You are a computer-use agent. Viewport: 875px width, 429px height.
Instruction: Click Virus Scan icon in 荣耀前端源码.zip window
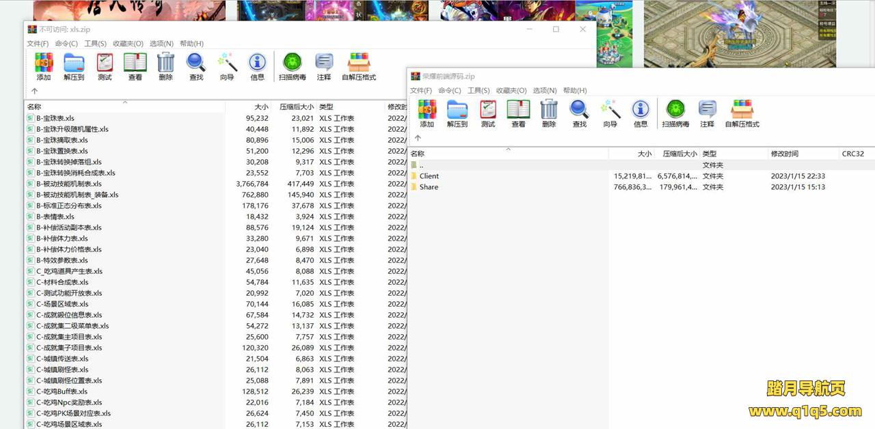pyautogui.click(x=675, y=113)
